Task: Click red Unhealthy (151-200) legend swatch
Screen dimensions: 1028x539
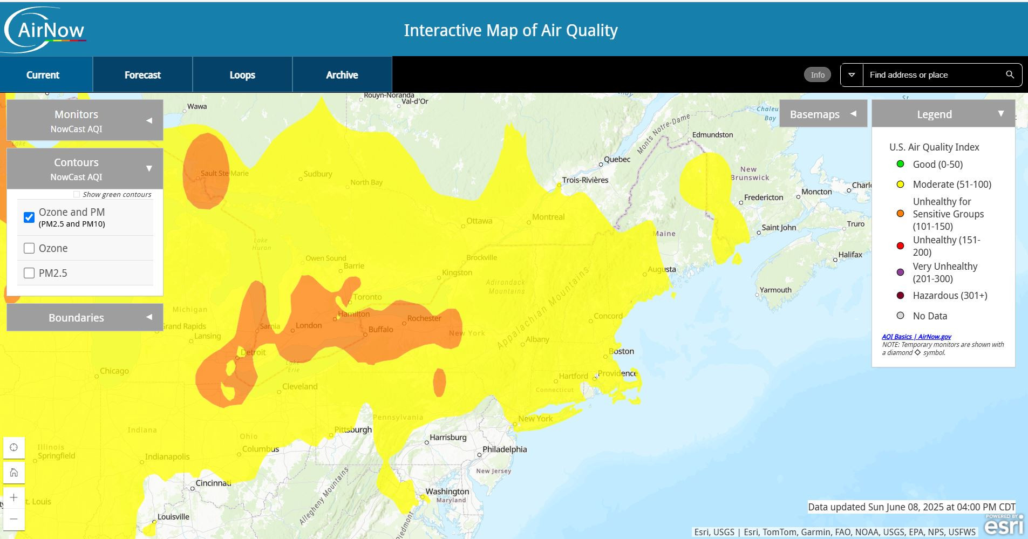Action: (x=900, y=246)
